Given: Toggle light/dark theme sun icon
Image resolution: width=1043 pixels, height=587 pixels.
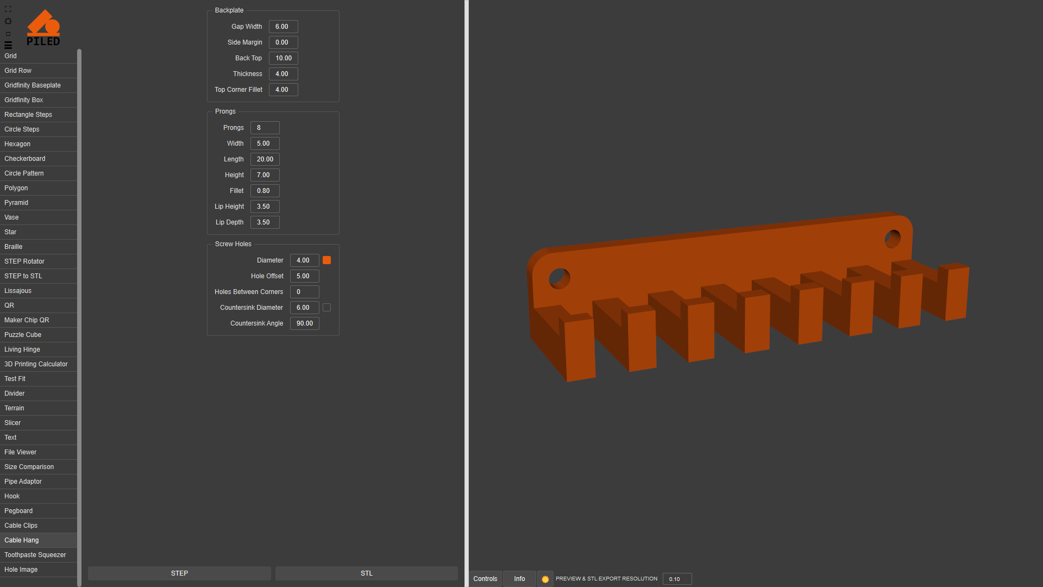Looking at the screenshot, I should pos(8,21).
